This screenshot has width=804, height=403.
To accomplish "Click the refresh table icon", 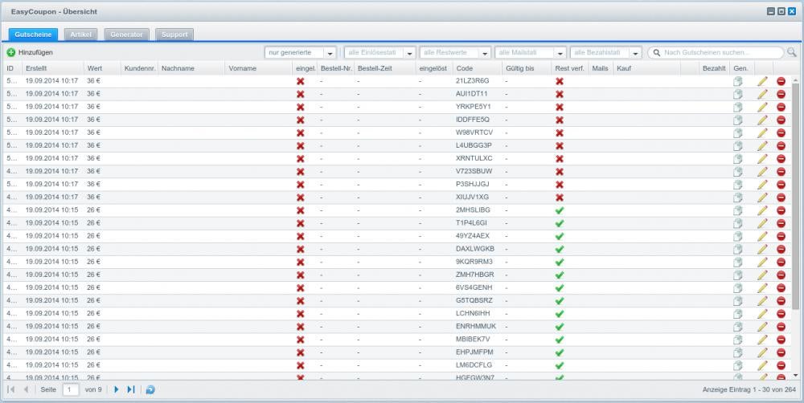I will pos(150,389).
